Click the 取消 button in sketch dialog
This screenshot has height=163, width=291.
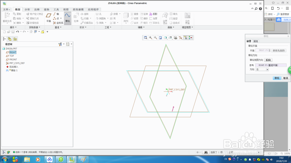click(285, 78)
